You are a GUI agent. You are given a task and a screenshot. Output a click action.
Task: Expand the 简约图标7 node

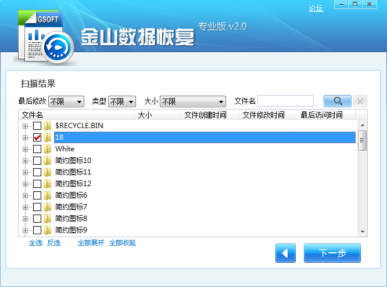(25, 207)
